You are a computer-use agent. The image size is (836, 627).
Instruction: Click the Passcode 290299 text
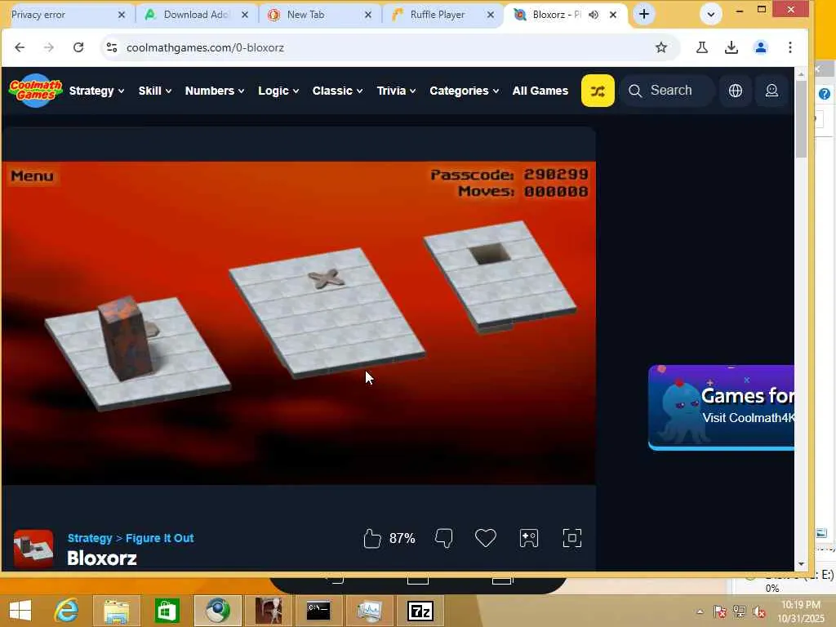coord(509,175)
